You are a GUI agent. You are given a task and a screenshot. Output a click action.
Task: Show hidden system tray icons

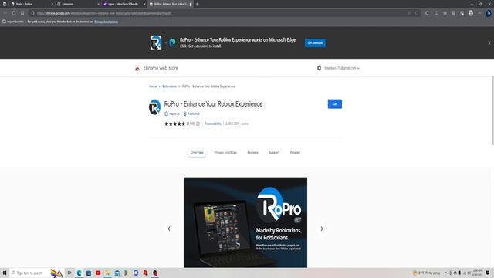tap(446, 273)
